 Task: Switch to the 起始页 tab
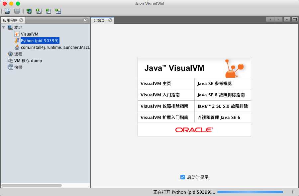click(x=99, y=20)
